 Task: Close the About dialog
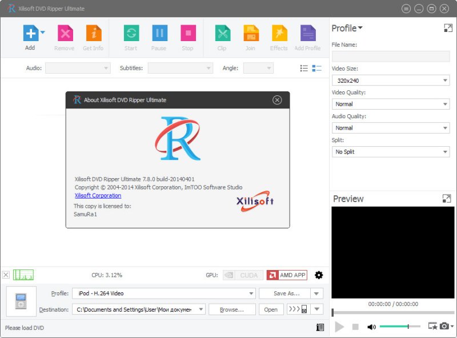pyautogui.click(x=277, y=100)
